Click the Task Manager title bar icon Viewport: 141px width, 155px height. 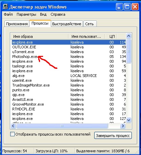click(5, 7)
